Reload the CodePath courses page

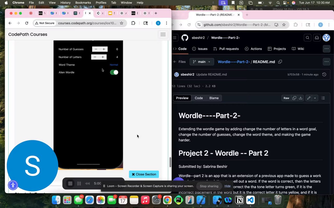pos(27,23)
